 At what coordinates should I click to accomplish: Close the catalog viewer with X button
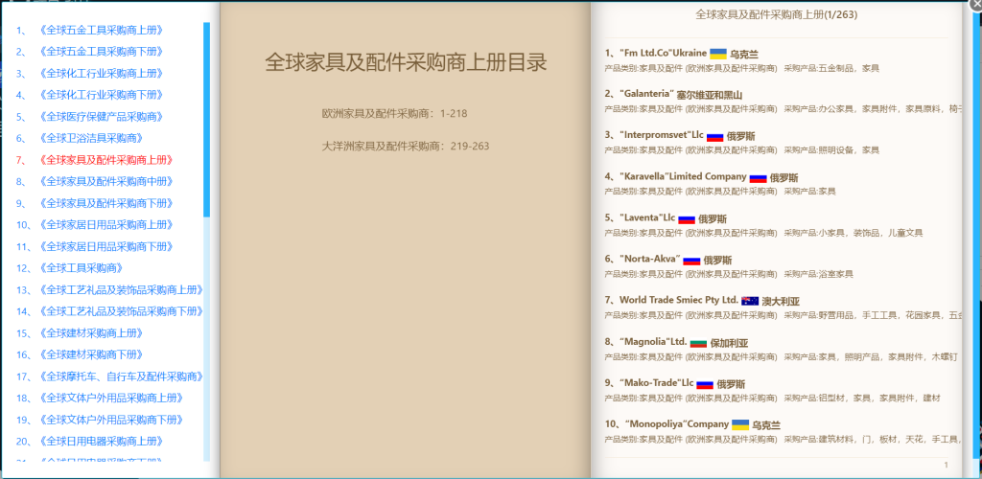[x=975, y=4]
